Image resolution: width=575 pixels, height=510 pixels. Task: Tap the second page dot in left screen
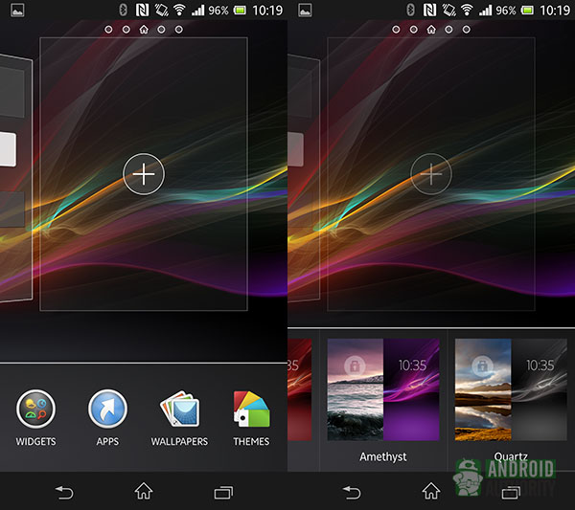(126, 30)
